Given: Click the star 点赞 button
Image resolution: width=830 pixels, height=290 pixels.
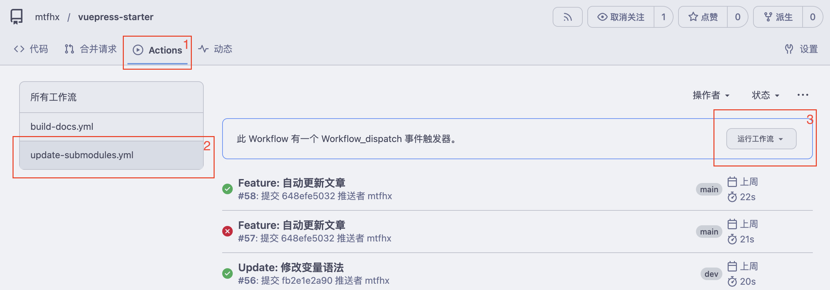Looking at the screenshot, I should pyautogui.click(x=703, y=17).
